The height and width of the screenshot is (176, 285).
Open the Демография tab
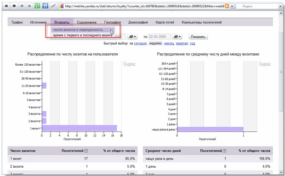(x=138, y=23)
